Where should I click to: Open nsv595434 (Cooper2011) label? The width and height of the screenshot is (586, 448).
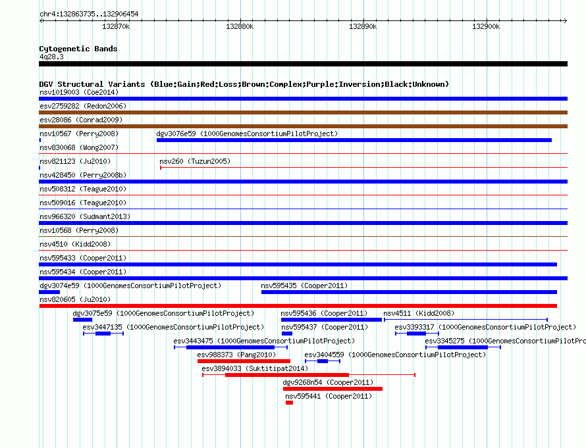point(83,272)
